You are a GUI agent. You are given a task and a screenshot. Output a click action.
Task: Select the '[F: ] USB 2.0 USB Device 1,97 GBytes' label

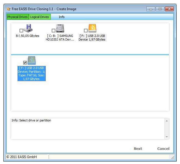pos(92,38)
